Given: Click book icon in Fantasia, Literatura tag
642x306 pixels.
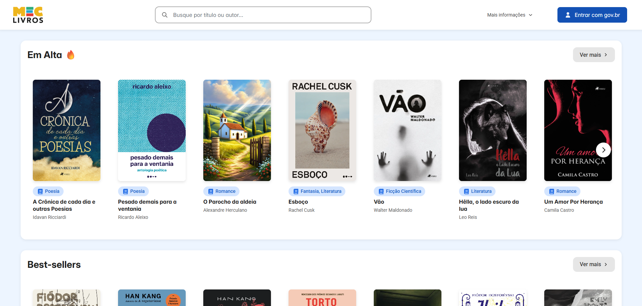Looking at the screenshot, I should [296, 191].
